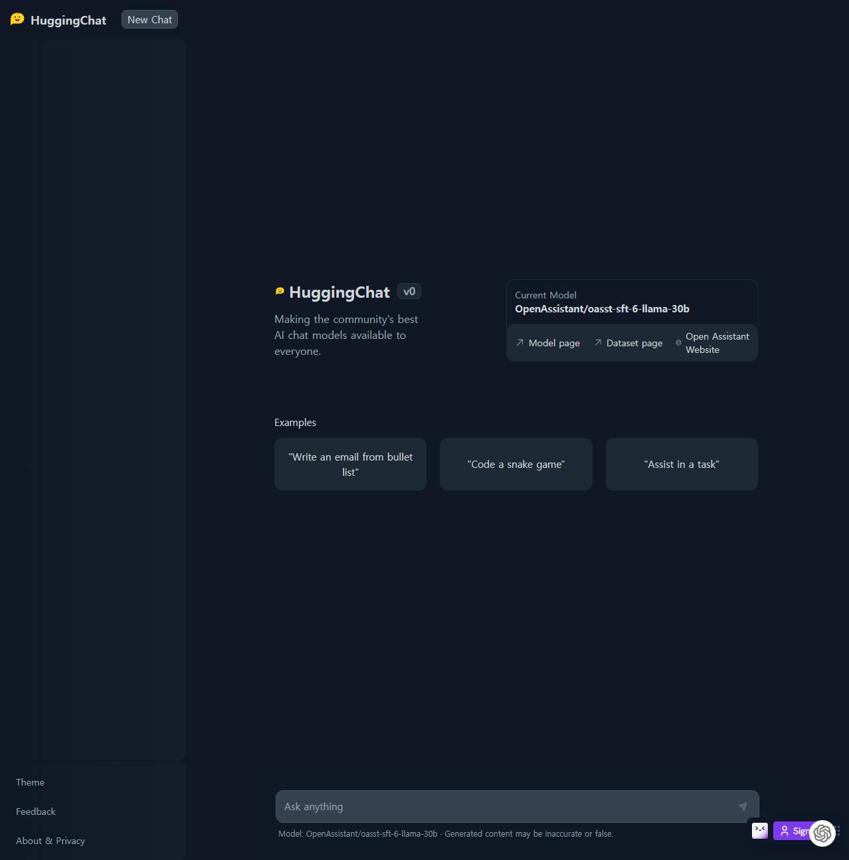
Task: Click the floating ChatGPT logo icon
Action: [822, 833]
